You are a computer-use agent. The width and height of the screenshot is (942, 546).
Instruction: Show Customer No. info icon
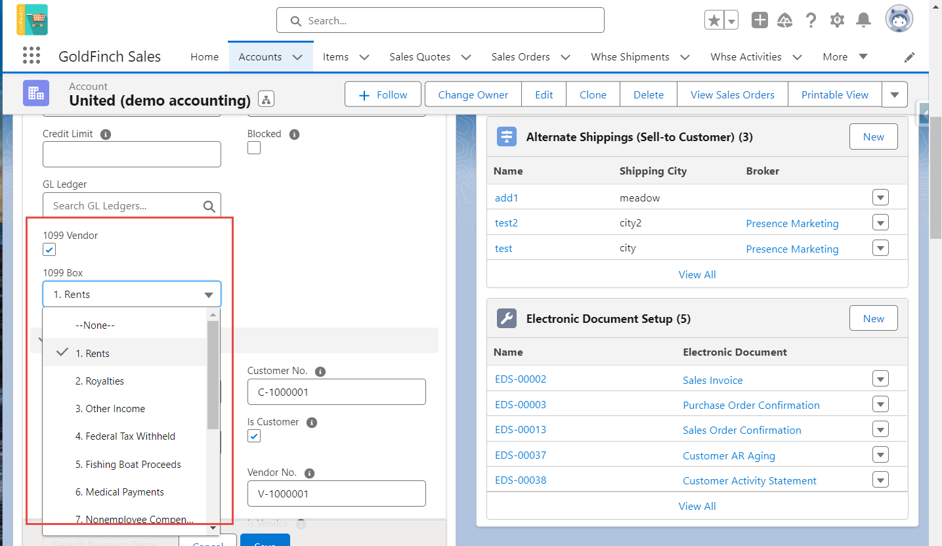(320, 371)
